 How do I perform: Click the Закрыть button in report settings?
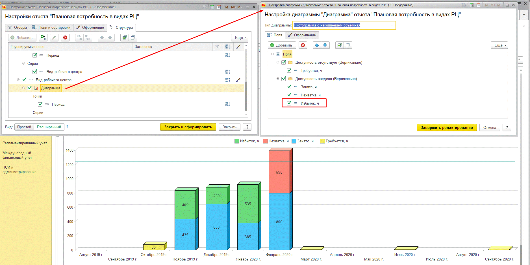pos(229,127)
